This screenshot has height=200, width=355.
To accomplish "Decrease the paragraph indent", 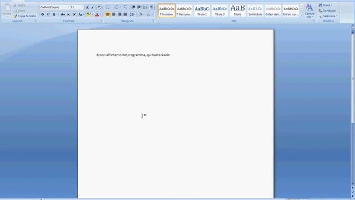I will pos(133,7).
